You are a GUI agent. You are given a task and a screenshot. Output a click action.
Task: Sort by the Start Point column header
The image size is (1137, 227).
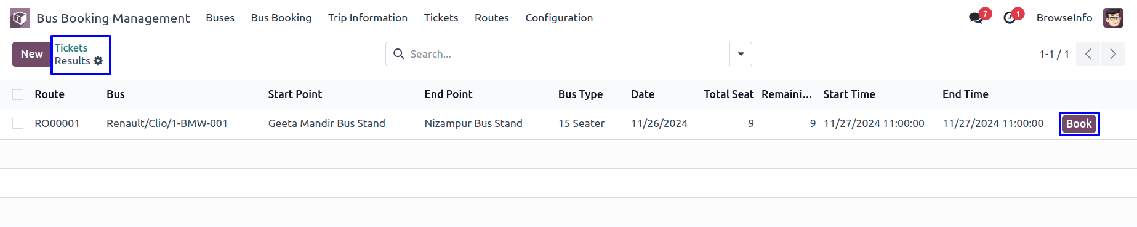click(x=295, y=94)
